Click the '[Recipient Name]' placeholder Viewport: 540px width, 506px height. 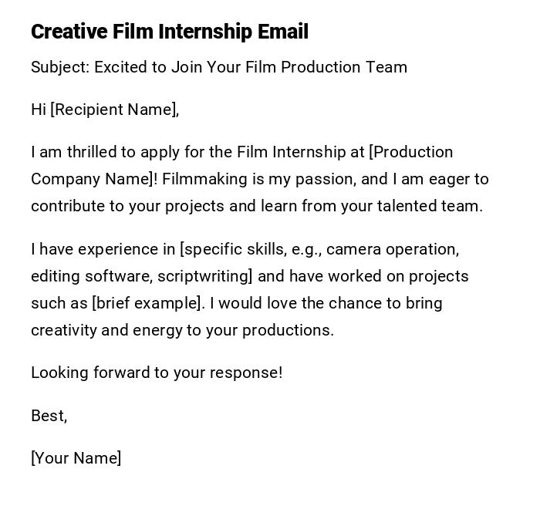click(114, 110)
